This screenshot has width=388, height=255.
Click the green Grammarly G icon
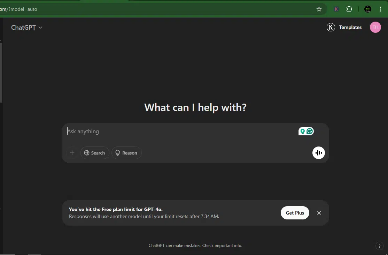(310, 132)
